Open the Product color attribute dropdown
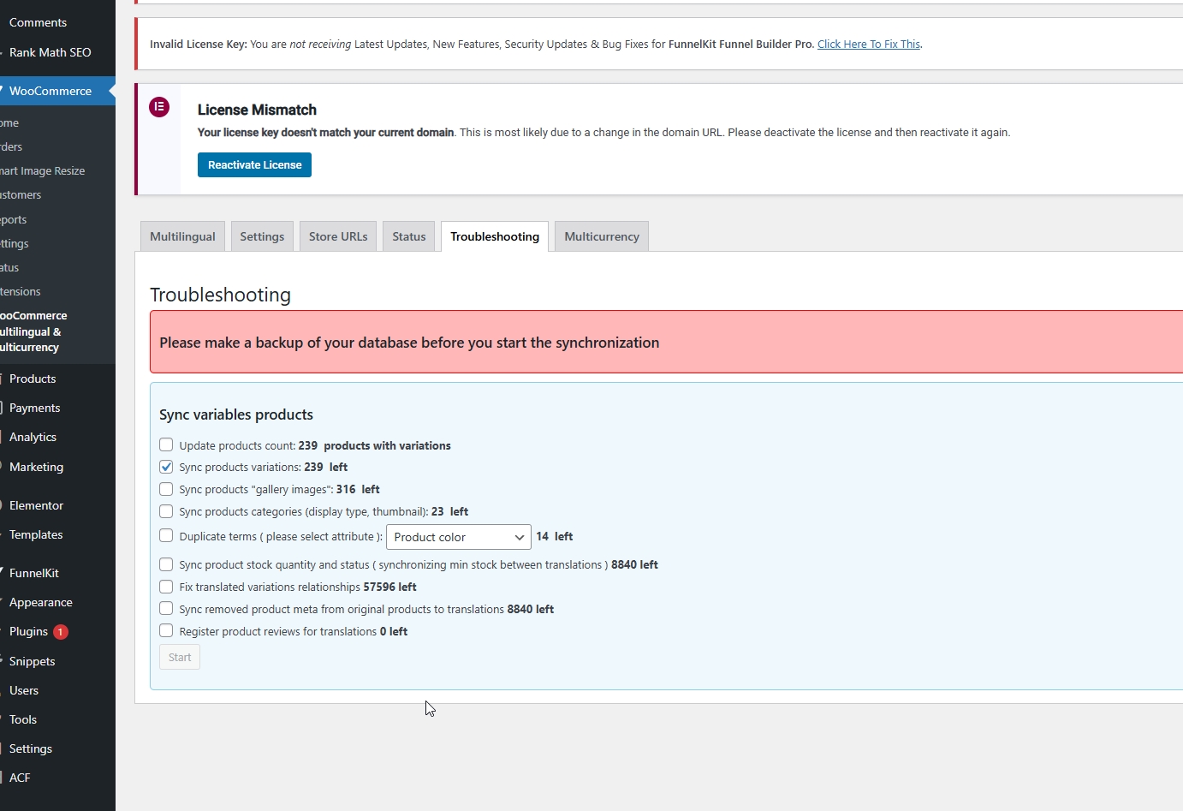The width and height of the screenshot is (1183, 811). pyautogui.click(x=459, y=537)
